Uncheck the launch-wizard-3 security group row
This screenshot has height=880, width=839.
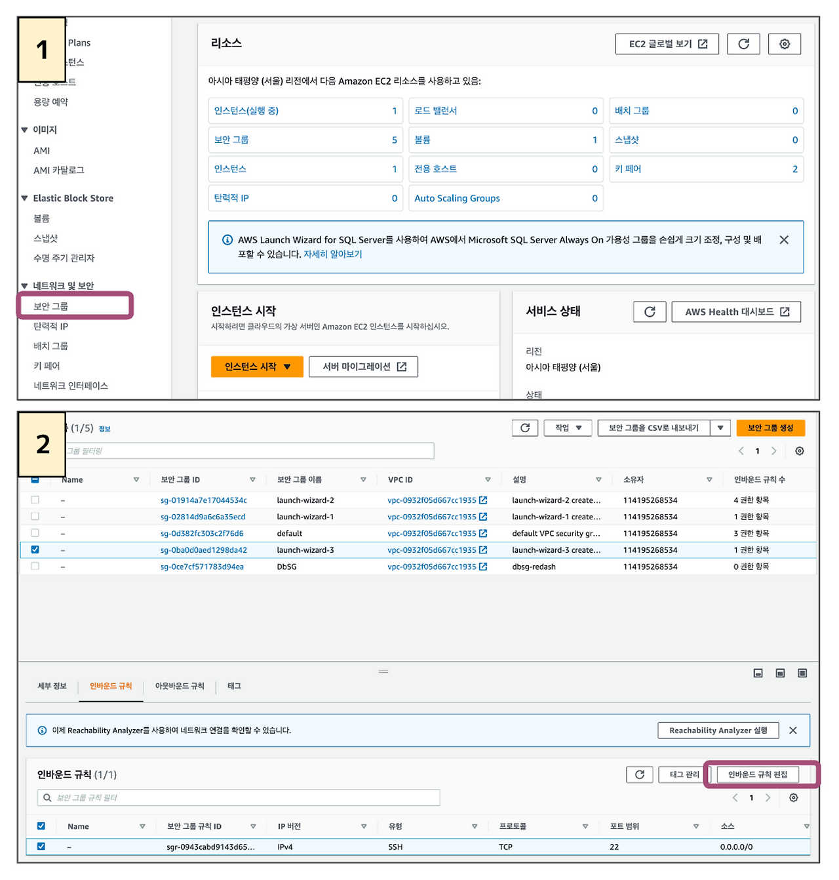pos(35,550)
